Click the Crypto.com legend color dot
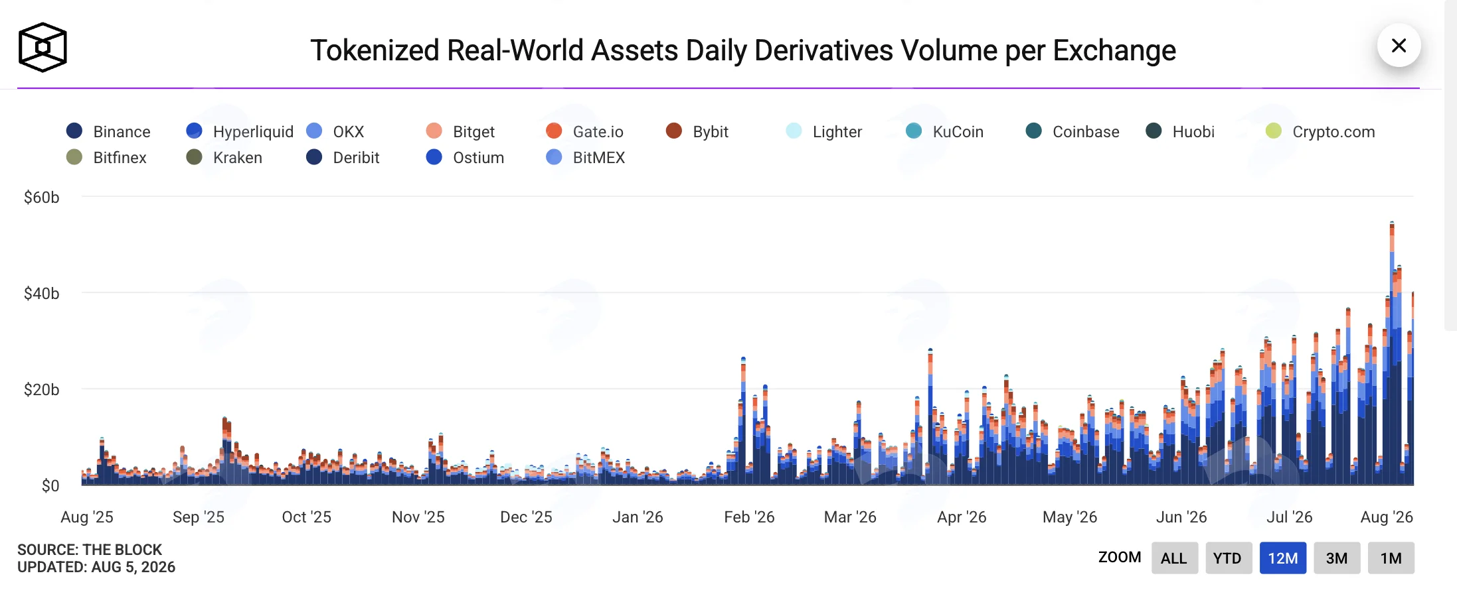Screen dimensions: 1457x610 [1274, 131]
